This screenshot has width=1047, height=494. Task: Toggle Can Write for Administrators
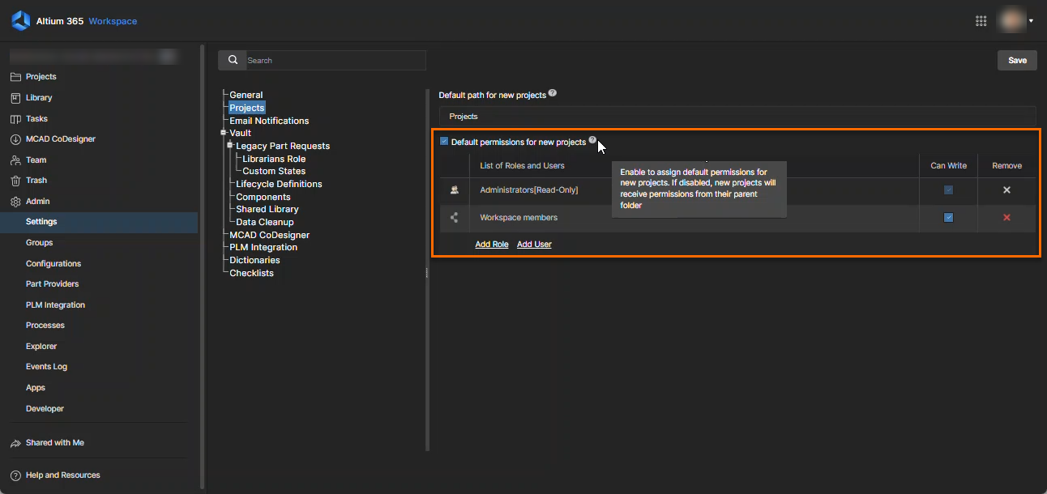(x=948, y=190)
